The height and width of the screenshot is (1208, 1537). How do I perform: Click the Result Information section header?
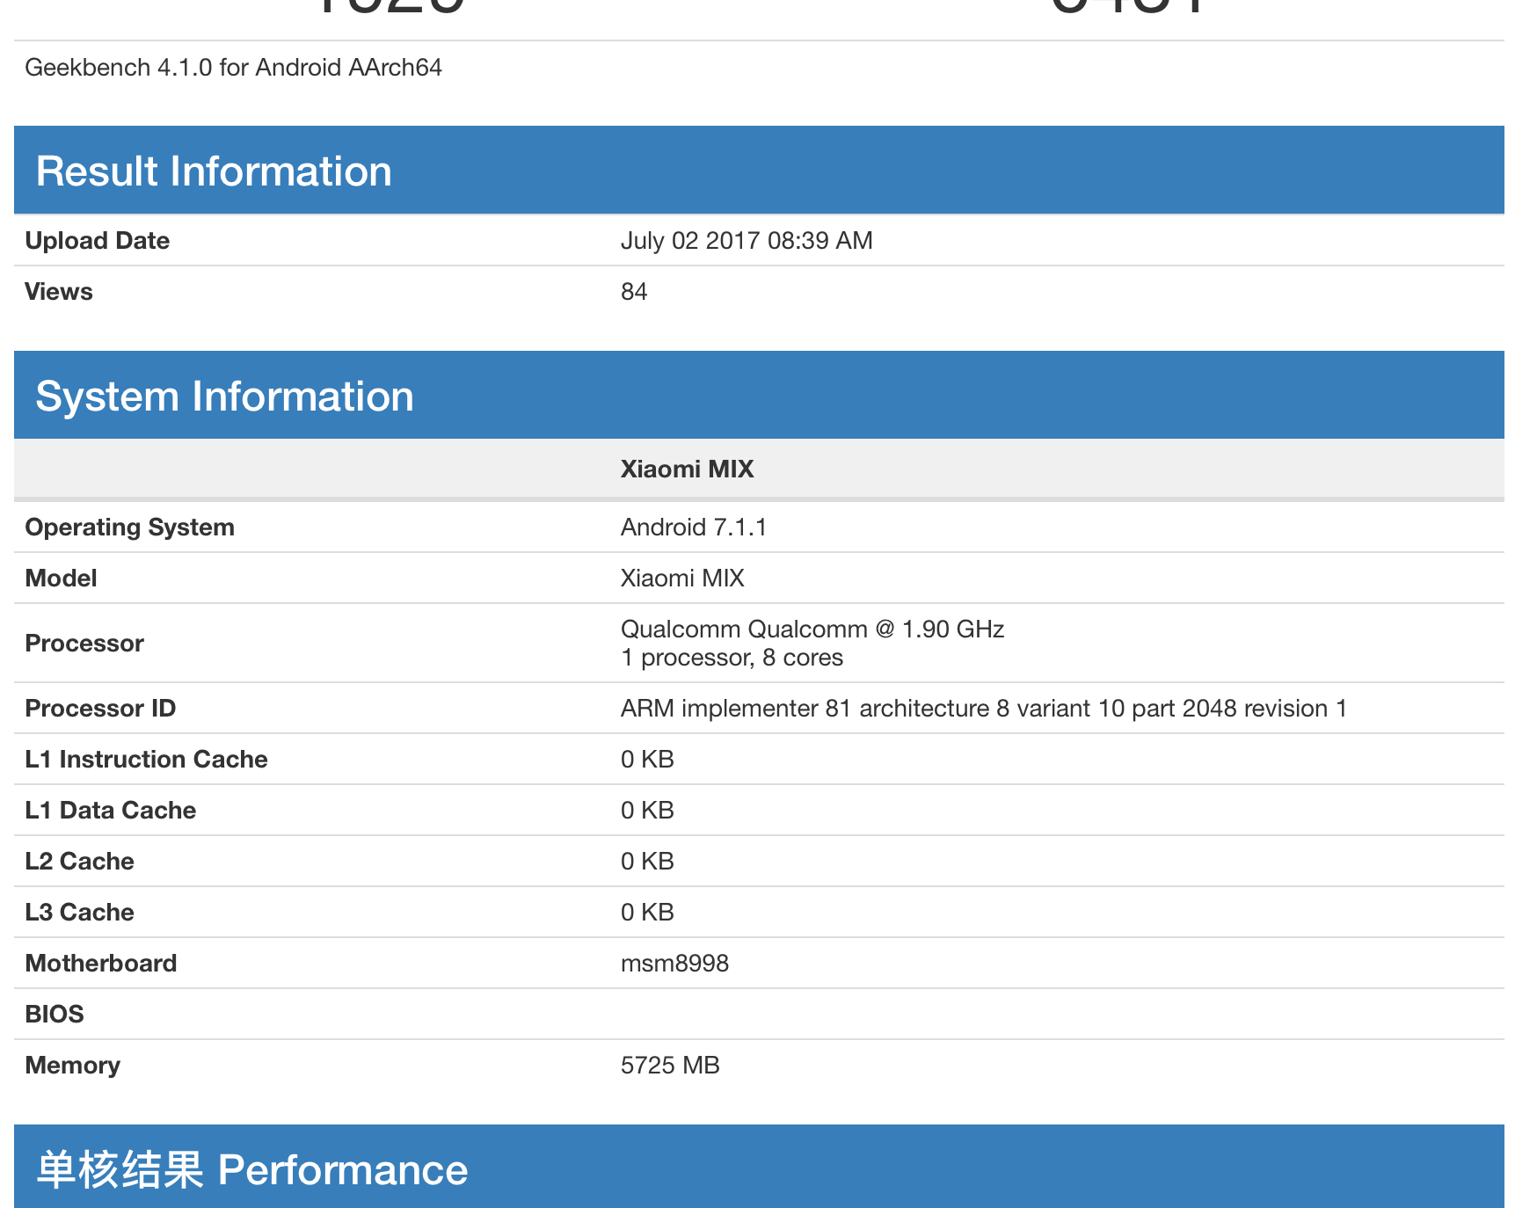(x=214, y=171)
